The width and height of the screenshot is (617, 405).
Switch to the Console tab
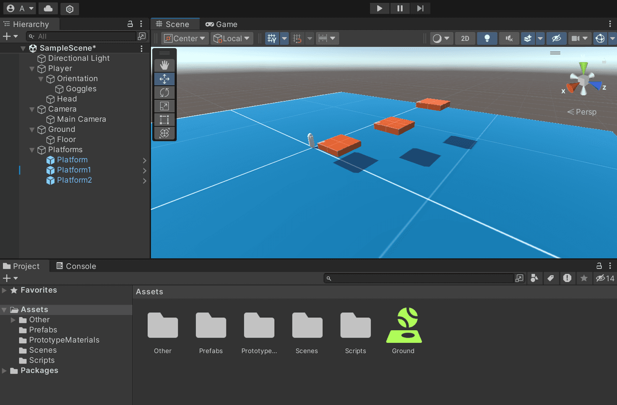tap(76, 266)
